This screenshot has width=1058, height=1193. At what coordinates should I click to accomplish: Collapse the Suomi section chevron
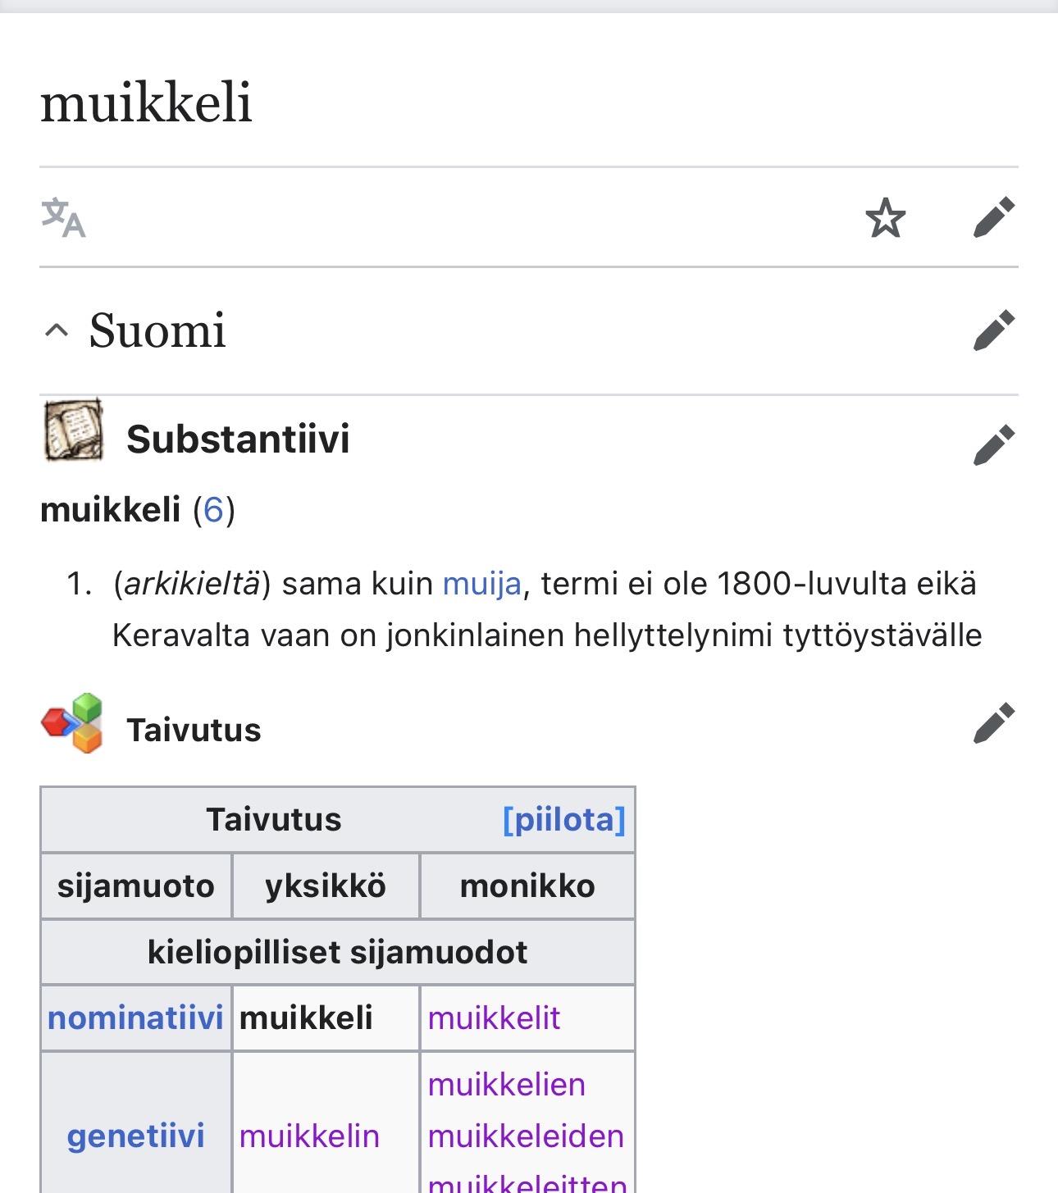56,330
